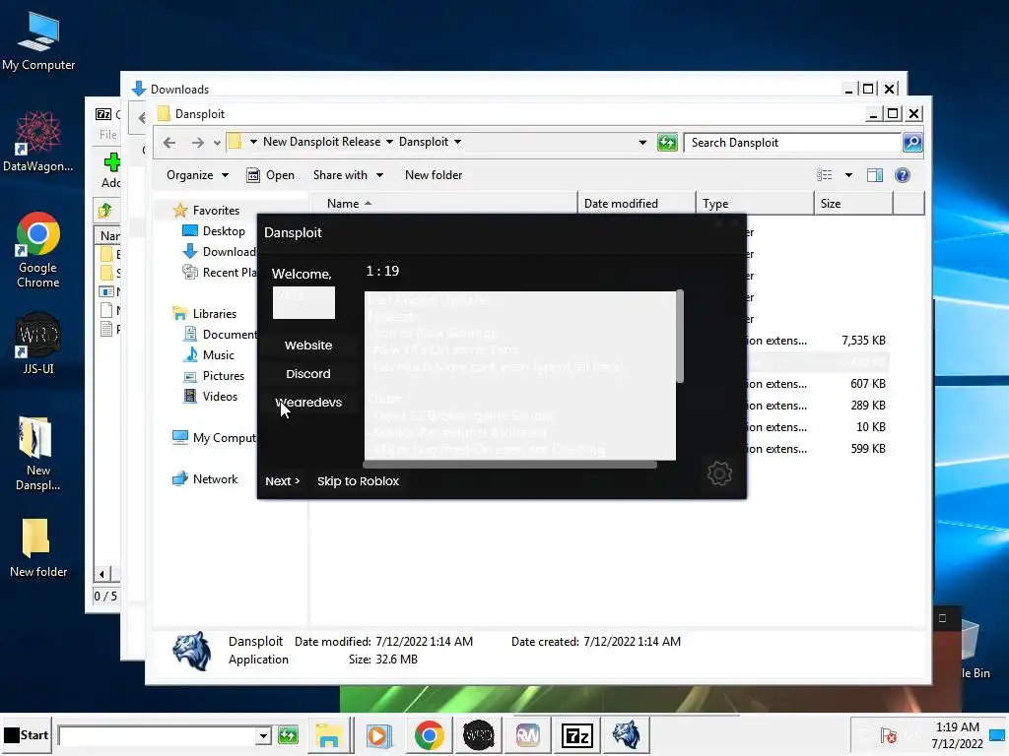
Task: Open the JJS-UI desktop shortcut
Action: [38, 344]
